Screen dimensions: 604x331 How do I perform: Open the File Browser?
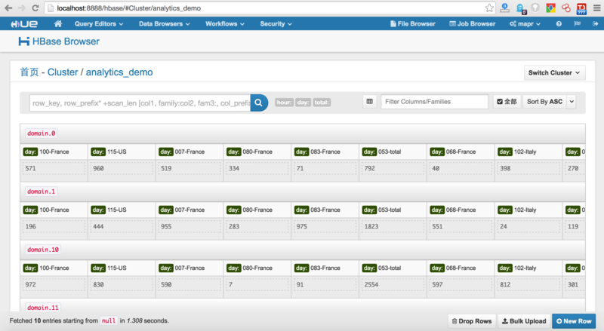pyautogui.click(x=412, y=23)
